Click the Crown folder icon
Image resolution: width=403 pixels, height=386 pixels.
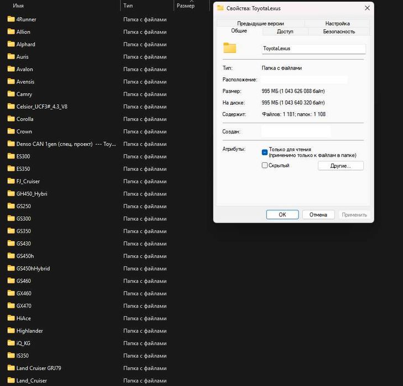pos(11,131)
